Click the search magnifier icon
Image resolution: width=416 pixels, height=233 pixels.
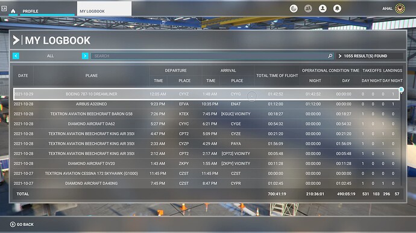pyautogui.click(x=330, y=56)
